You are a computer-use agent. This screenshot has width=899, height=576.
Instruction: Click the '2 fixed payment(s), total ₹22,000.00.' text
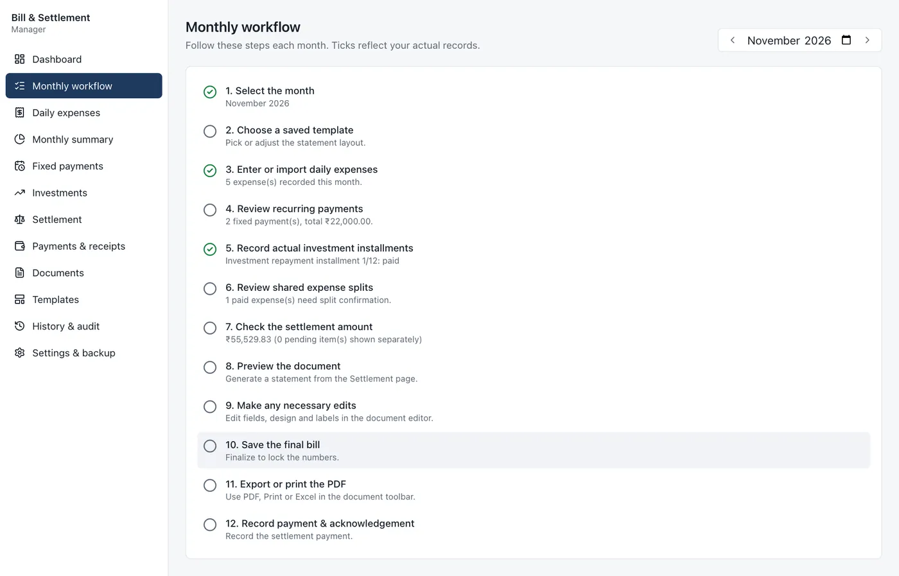[299, 222]
